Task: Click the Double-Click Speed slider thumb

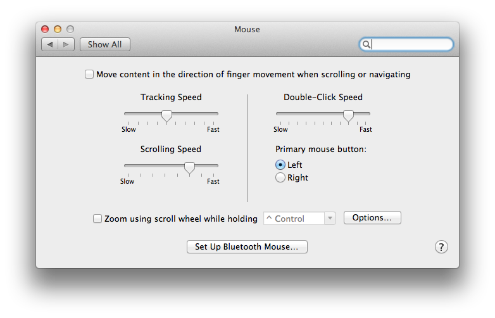Action: [x=348, y=115]
